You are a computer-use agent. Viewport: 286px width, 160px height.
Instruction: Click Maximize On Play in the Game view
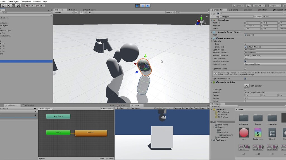pos(180,108)
